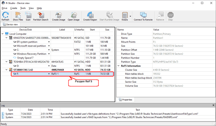Select log entry about UserKnownFileType1.xml
The image size is (216, 126).
[x=108, y=114]
